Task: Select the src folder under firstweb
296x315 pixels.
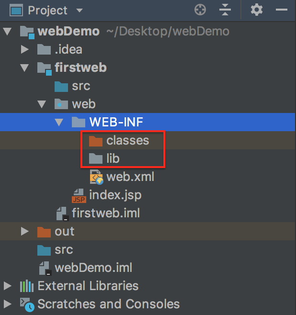Action: pyautogui.click(x=81, y=86)
